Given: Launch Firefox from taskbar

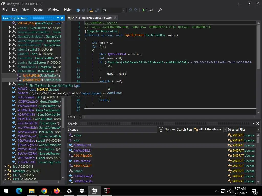Looking at the screenshot, I should (57, 191).
